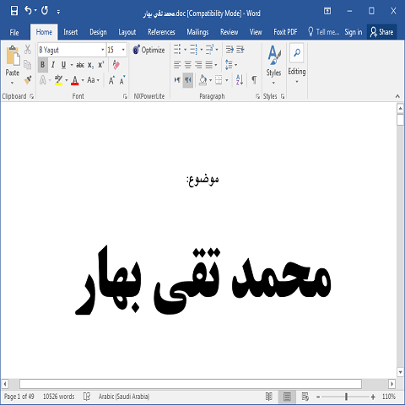
Task: Align text right
Action: click(198, 65)
